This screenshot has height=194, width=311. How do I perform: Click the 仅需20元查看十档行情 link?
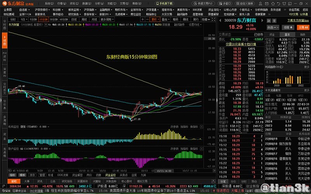(241, 44)
